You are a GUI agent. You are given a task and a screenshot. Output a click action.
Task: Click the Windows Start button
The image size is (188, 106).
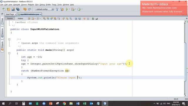tap(3, 103)
